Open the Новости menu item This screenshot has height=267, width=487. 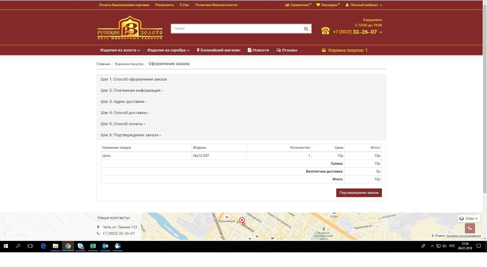pyautogui.click(x=258, y=50)
